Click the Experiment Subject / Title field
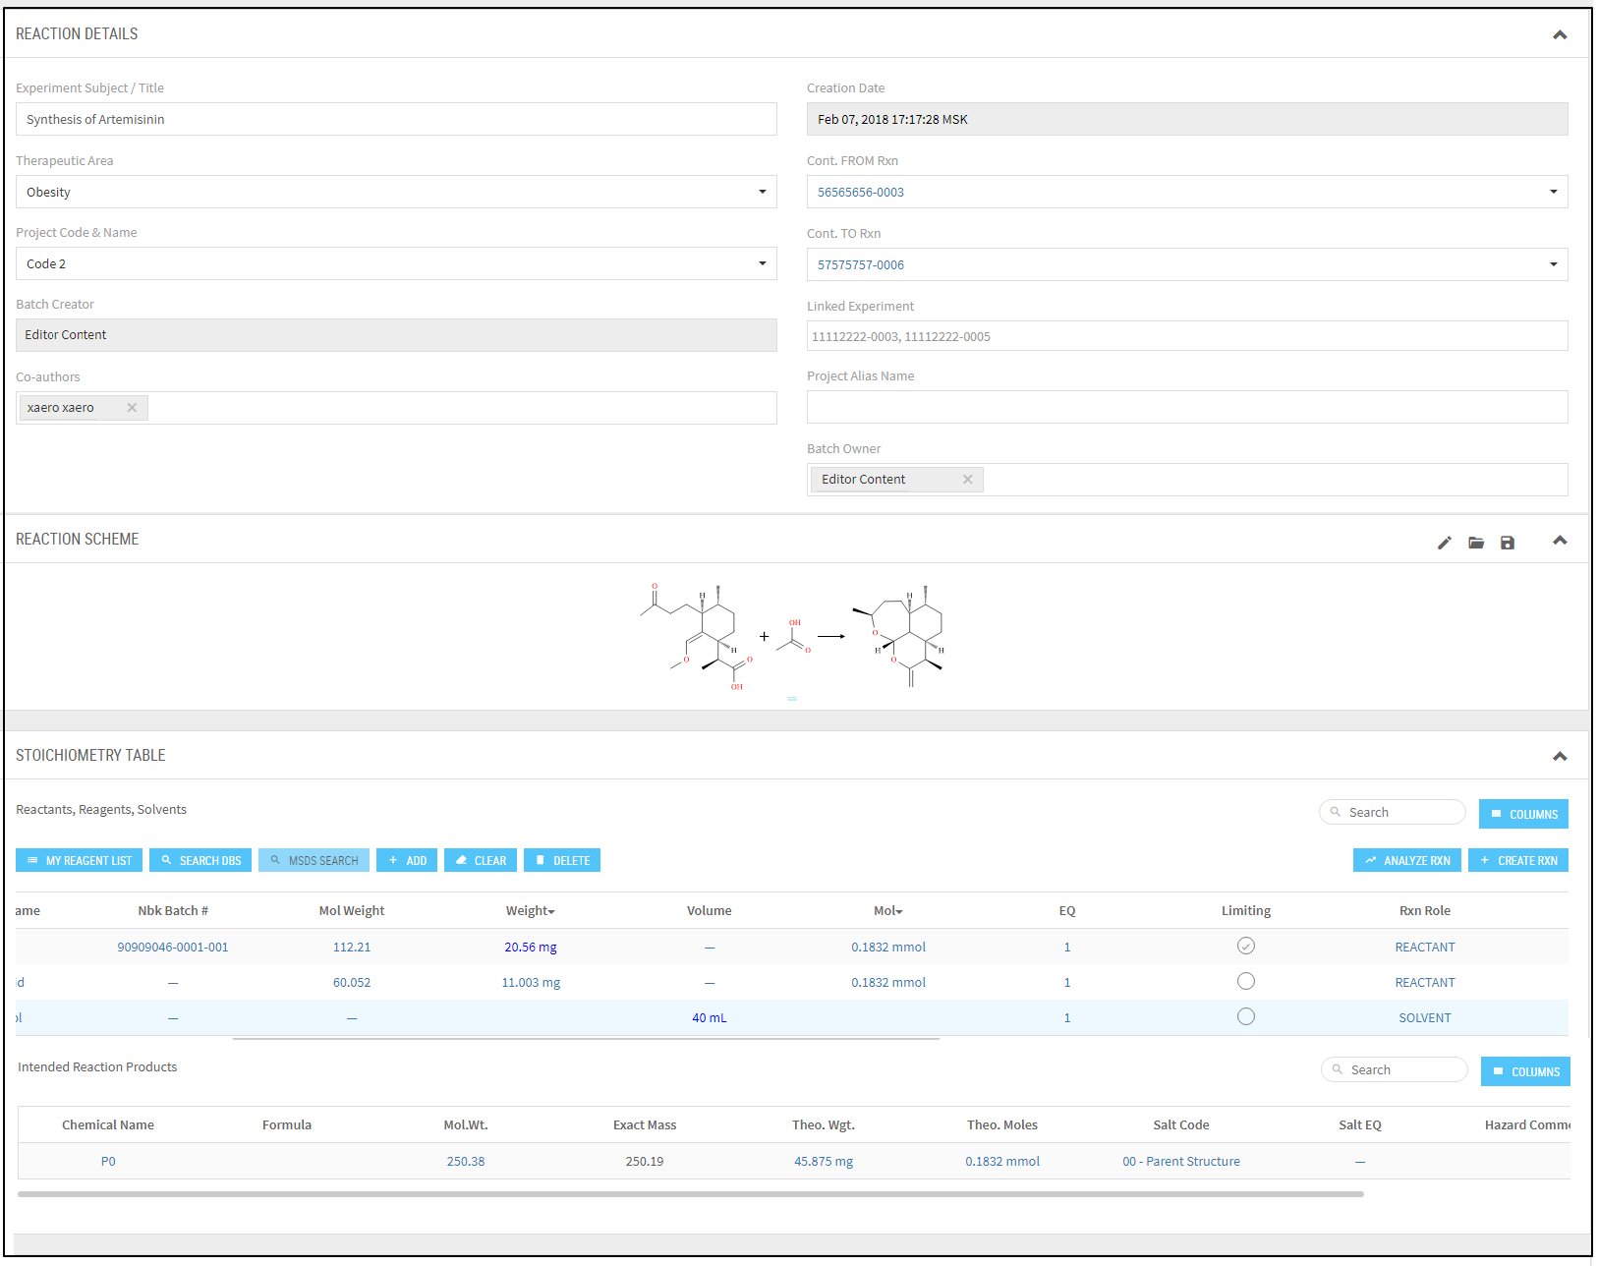Image resolution: width=1598 pixels, height=1266 pixels. pyautogui.click(x=396, y=120)
